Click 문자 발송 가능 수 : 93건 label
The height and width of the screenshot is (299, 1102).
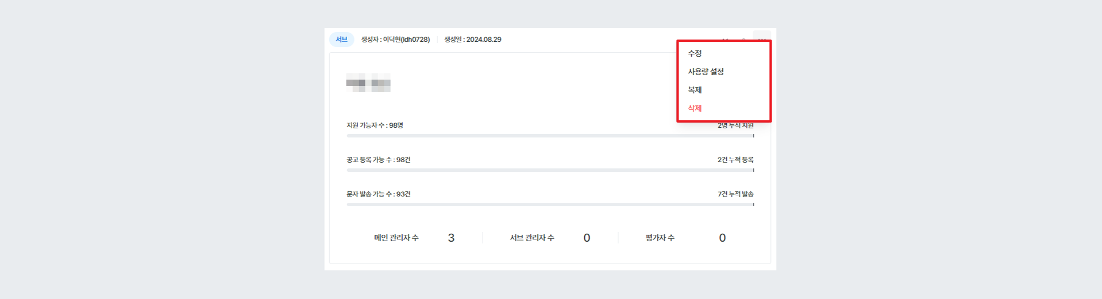coord(378,194)
